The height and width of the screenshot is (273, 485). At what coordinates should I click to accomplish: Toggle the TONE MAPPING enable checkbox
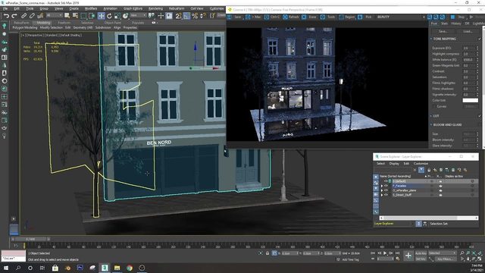(x=480, y=39)
